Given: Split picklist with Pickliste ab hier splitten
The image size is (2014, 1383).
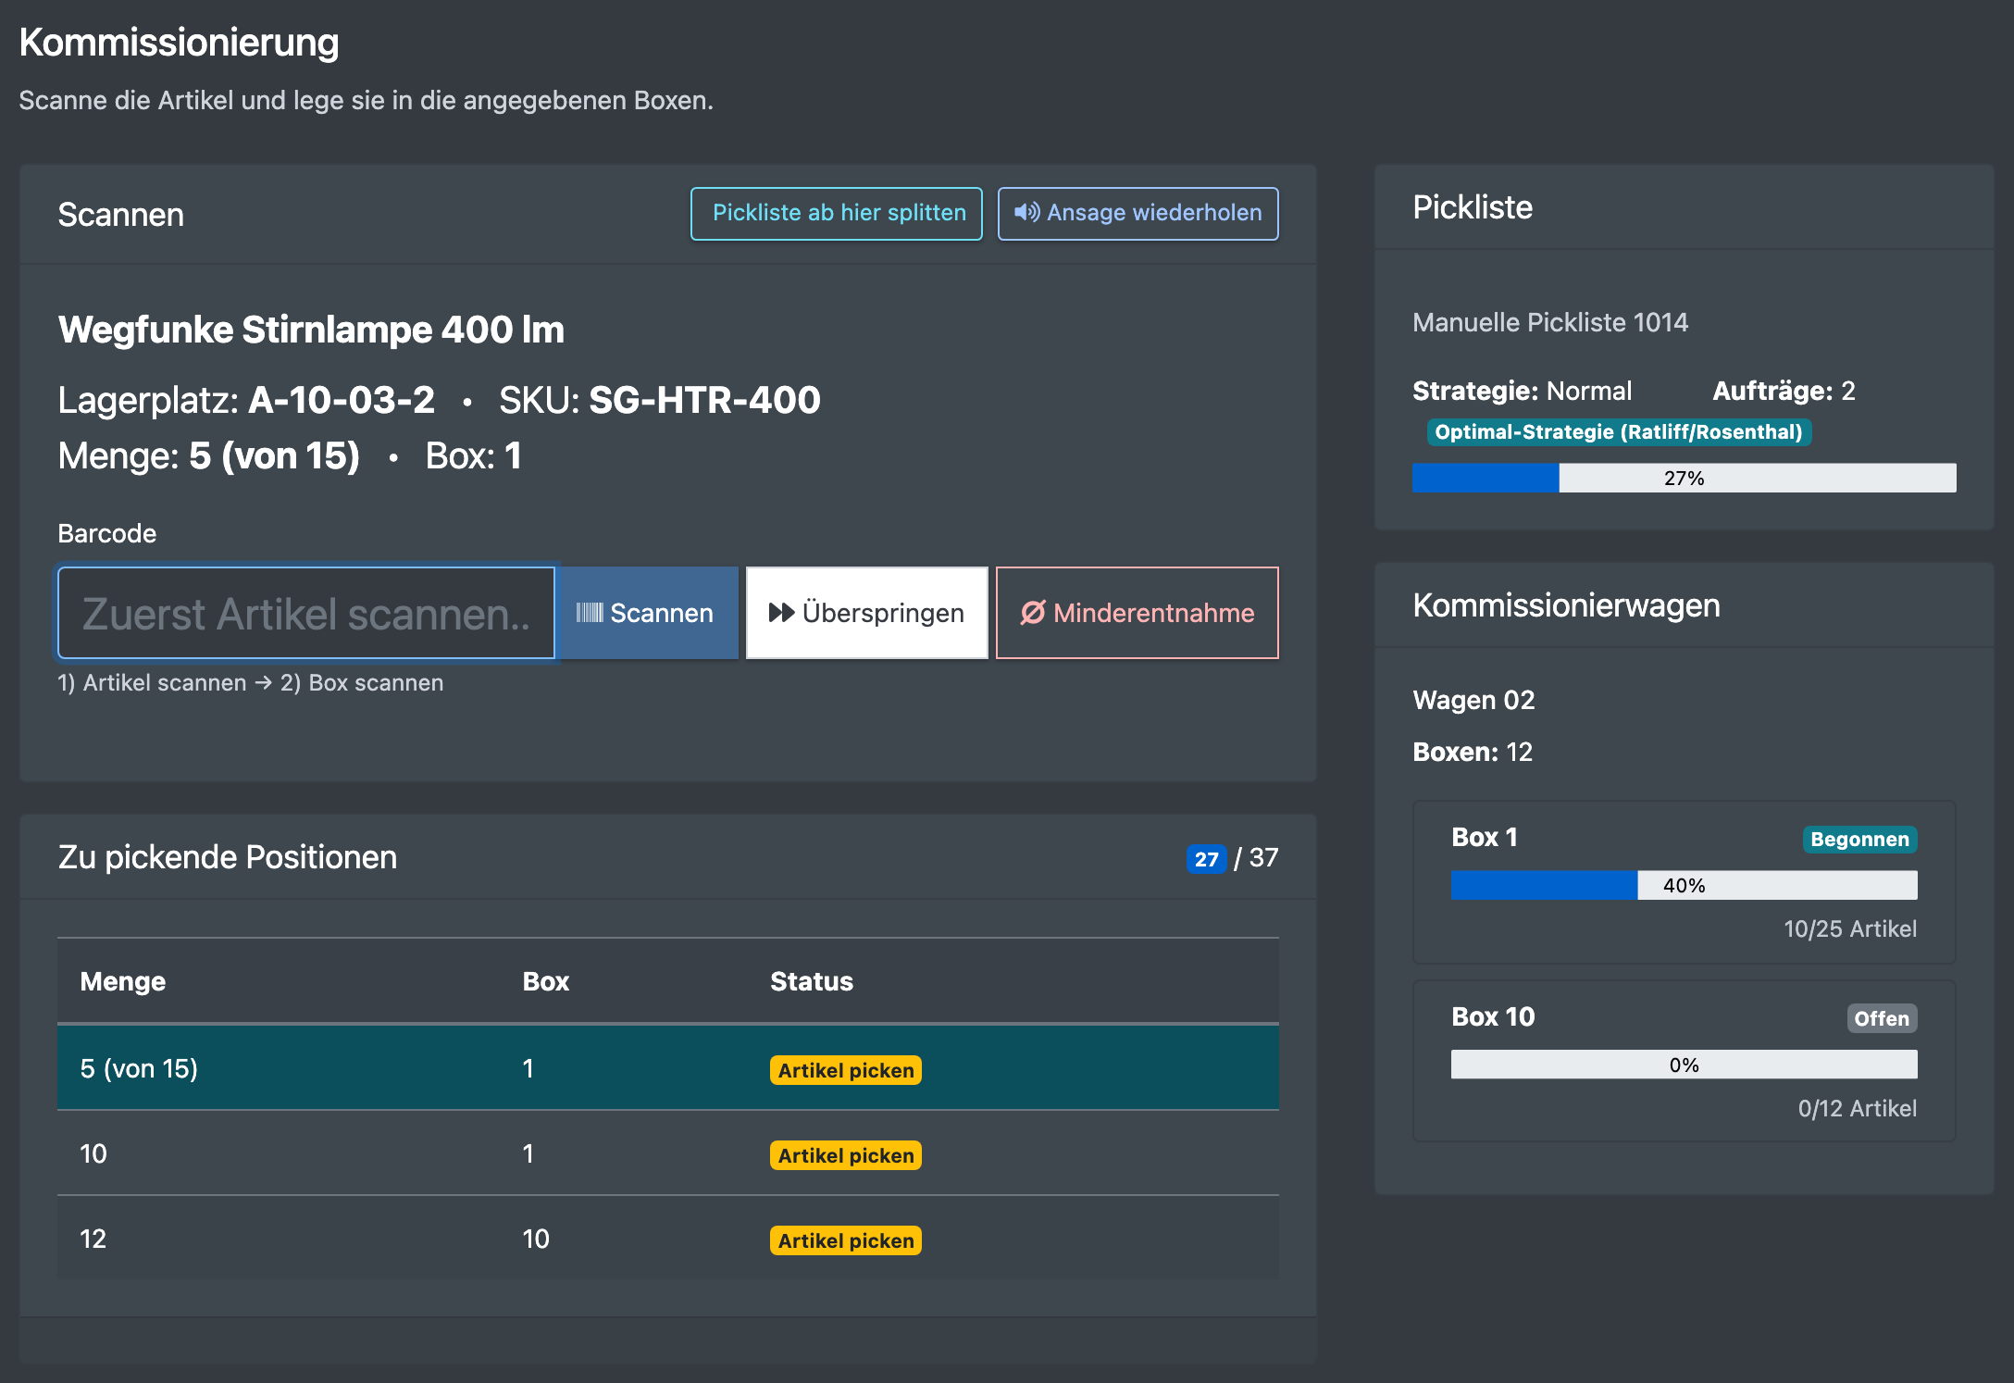Looking at the screenshot, I should pos(837,214).
